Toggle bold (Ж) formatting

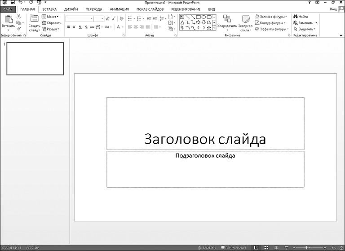(x=68, y=27)
